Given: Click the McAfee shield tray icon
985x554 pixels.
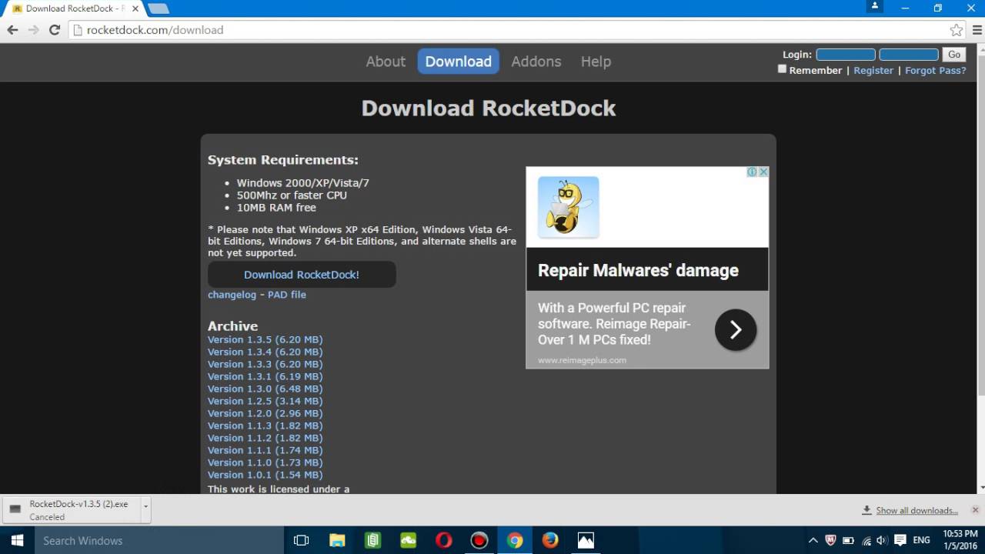Looking at the screenshot, I should pos(831,540).
